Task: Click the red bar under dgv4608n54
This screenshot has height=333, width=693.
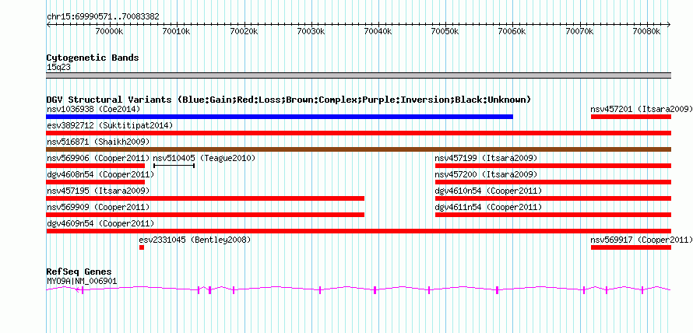Action: [96, 182]
